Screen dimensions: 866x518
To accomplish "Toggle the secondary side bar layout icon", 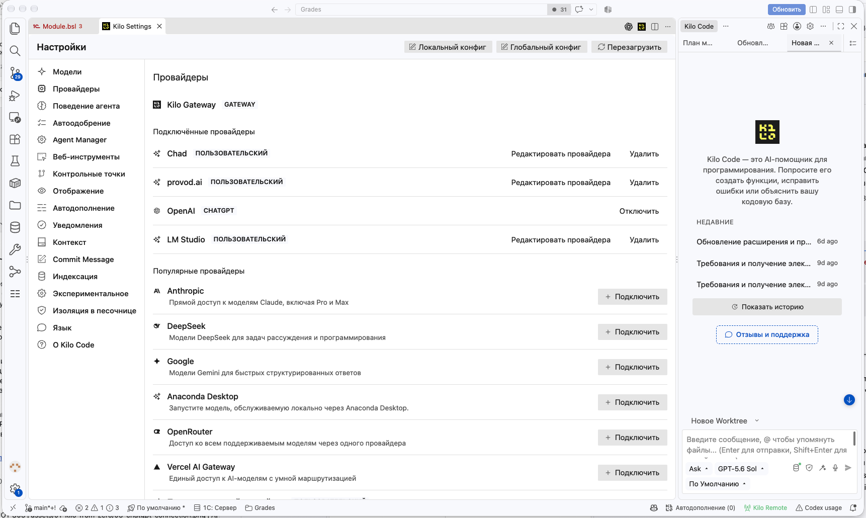I will pos(852,10).
